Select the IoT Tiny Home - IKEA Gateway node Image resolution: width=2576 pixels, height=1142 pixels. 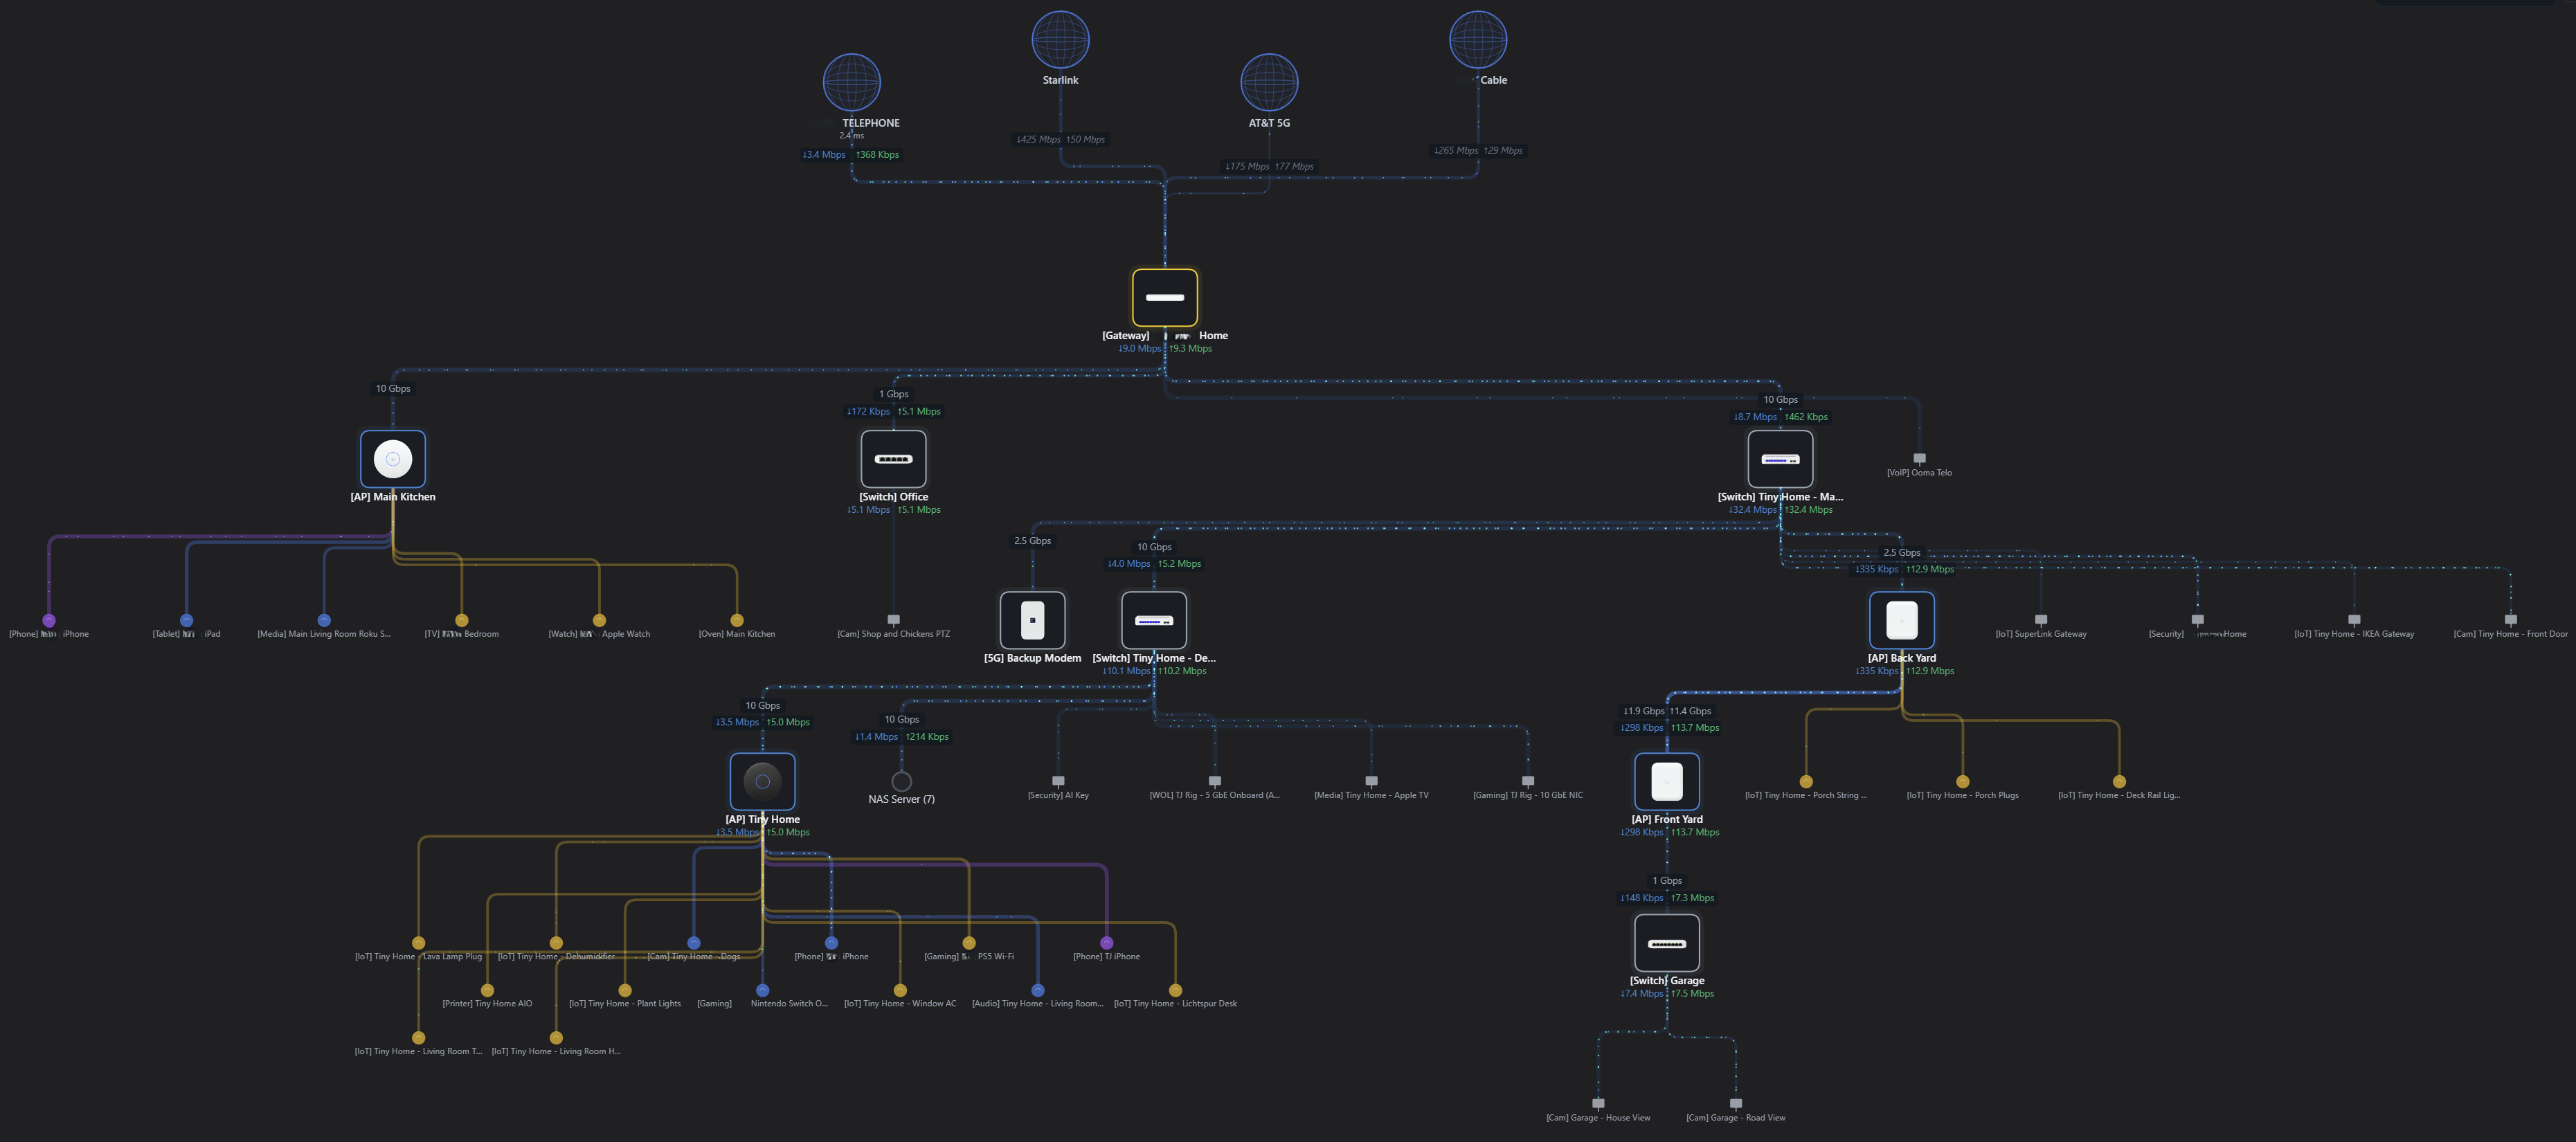point(2354,620)
